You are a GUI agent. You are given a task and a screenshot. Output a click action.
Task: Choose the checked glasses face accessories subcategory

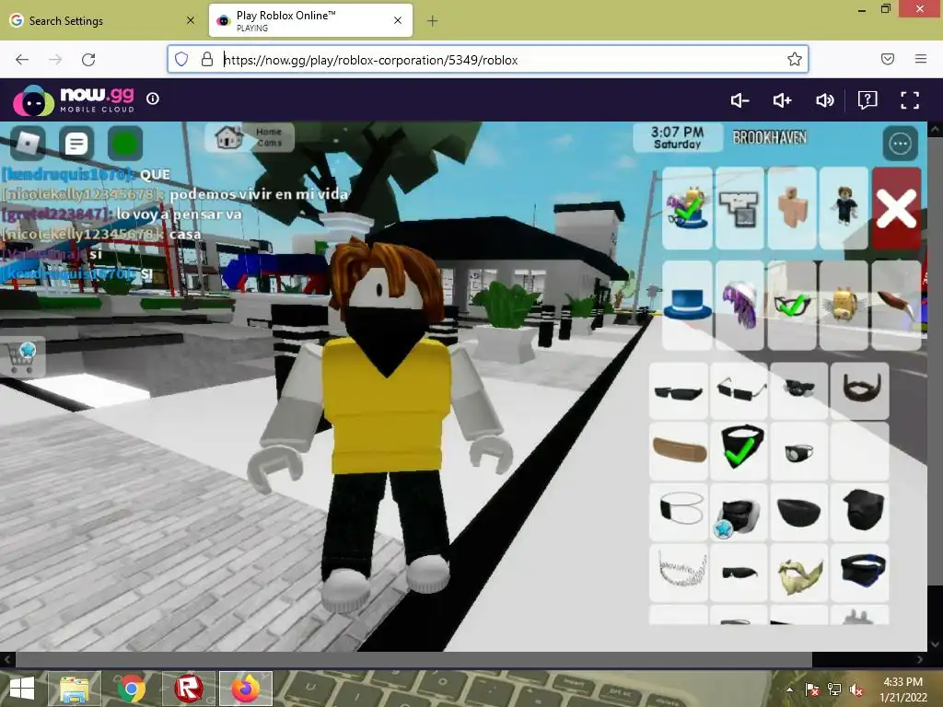click(792, 306)
